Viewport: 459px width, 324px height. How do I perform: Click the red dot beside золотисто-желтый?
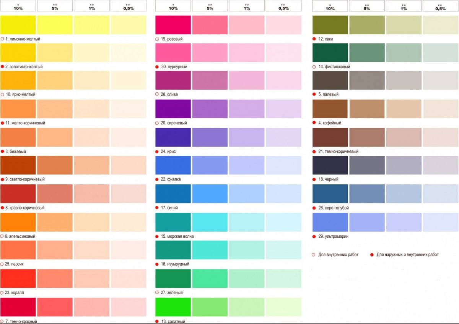[2, 66]
